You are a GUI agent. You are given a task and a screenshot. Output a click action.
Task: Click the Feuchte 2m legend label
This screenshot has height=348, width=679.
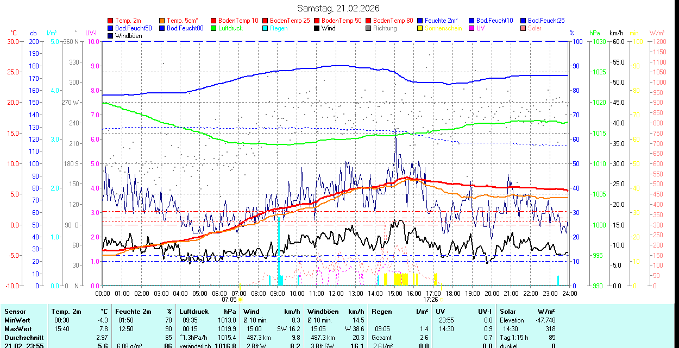coord(441,21)
